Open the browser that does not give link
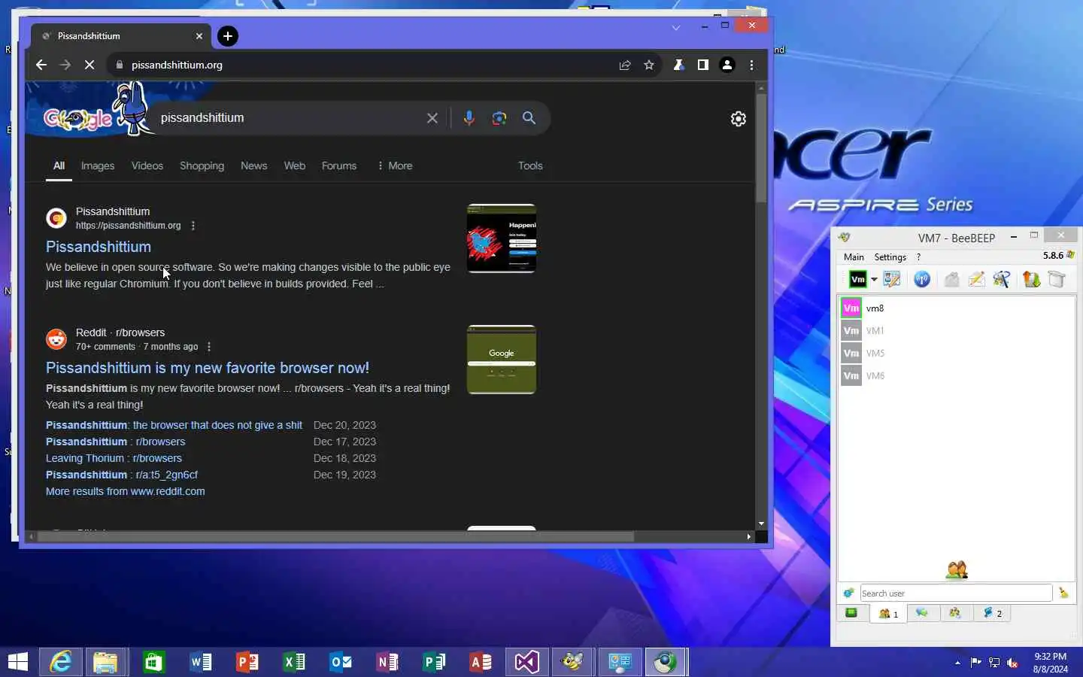This screenshot has width=1083, height=677. pos(174,425)
